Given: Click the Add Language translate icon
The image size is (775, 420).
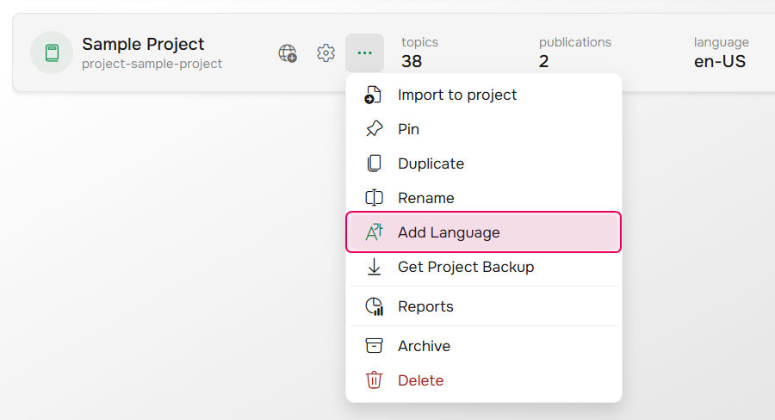Looking at the screenshot, I should pos(375,232).
